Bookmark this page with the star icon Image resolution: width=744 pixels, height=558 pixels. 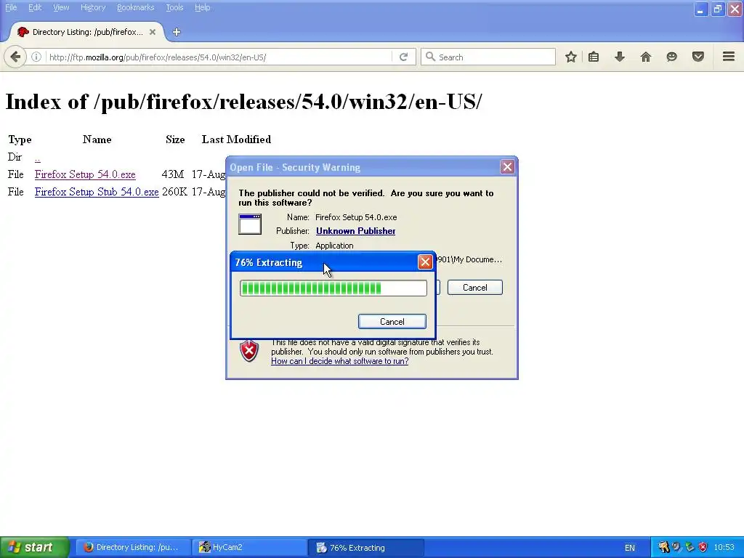[571, 57]
